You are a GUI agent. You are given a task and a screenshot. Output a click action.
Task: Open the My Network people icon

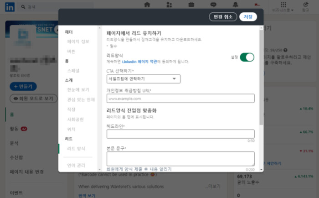(x=170, y=5)
